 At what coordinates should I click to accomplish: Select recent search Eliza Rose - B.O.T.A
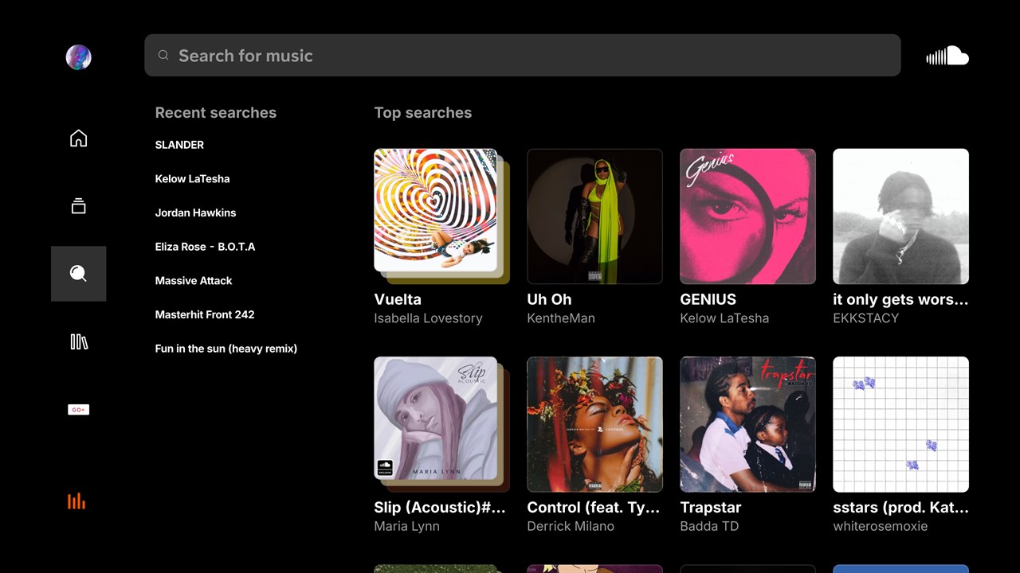click(x=205, y=247)
